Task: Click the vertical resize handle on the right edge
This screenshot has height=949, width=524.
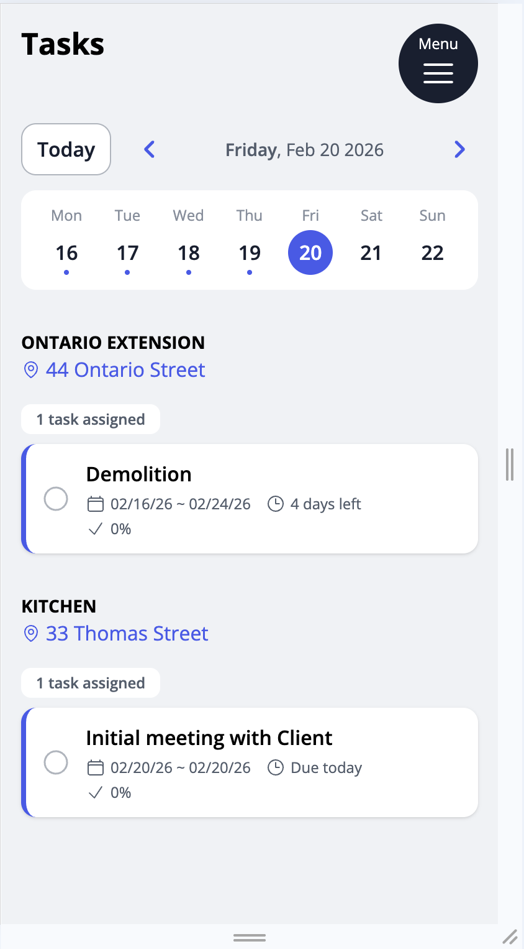Action: pos(510,464)
